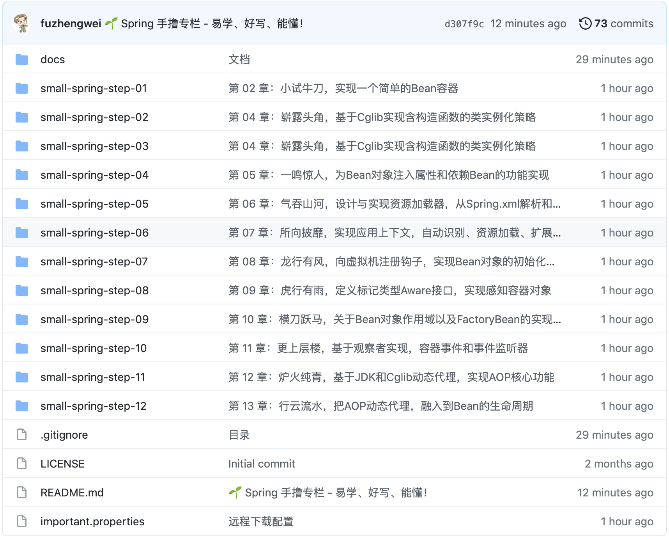Open the 文档 commit message for docs
The image size is (669, 537).
point(239,59)
